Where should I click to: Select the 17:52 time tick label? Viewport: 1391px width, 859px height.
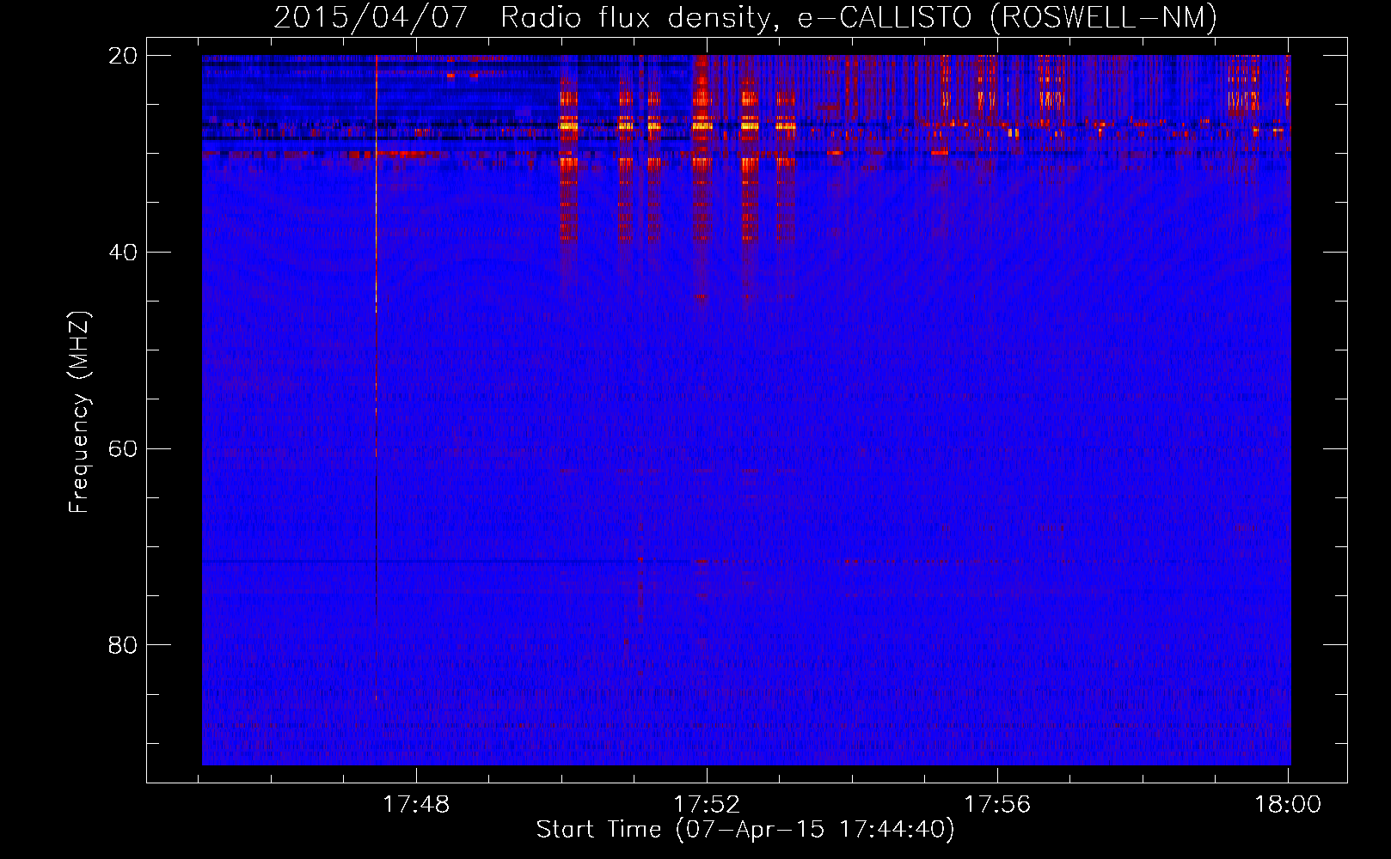pyautogui.click(x=707, y=805)
